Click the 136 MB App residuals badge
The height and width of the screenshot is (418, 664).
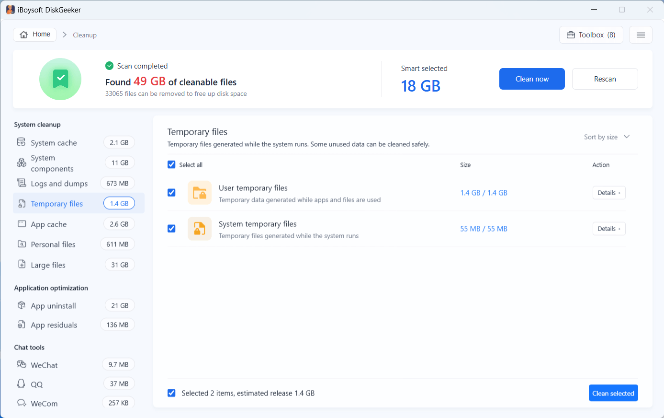pyautogui.click(x=117, y=325)
